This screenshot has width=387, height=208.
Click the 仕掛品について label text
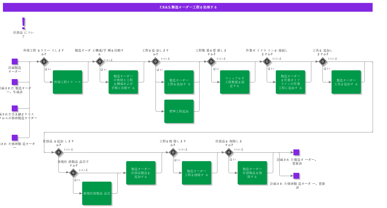(23, 34)
